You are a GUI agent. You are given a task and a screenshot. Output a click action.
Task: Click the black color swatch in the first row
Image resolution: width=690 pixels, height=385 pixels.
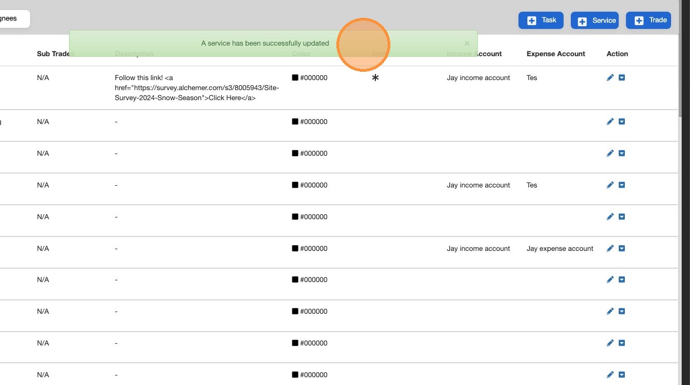[x=295, y=78]
